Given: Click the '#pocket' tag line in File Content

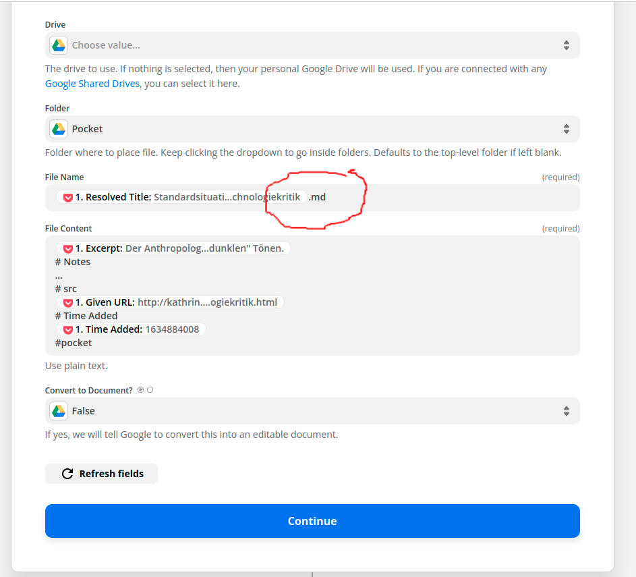Looking at the screenshot, I should tap(74, 343).
